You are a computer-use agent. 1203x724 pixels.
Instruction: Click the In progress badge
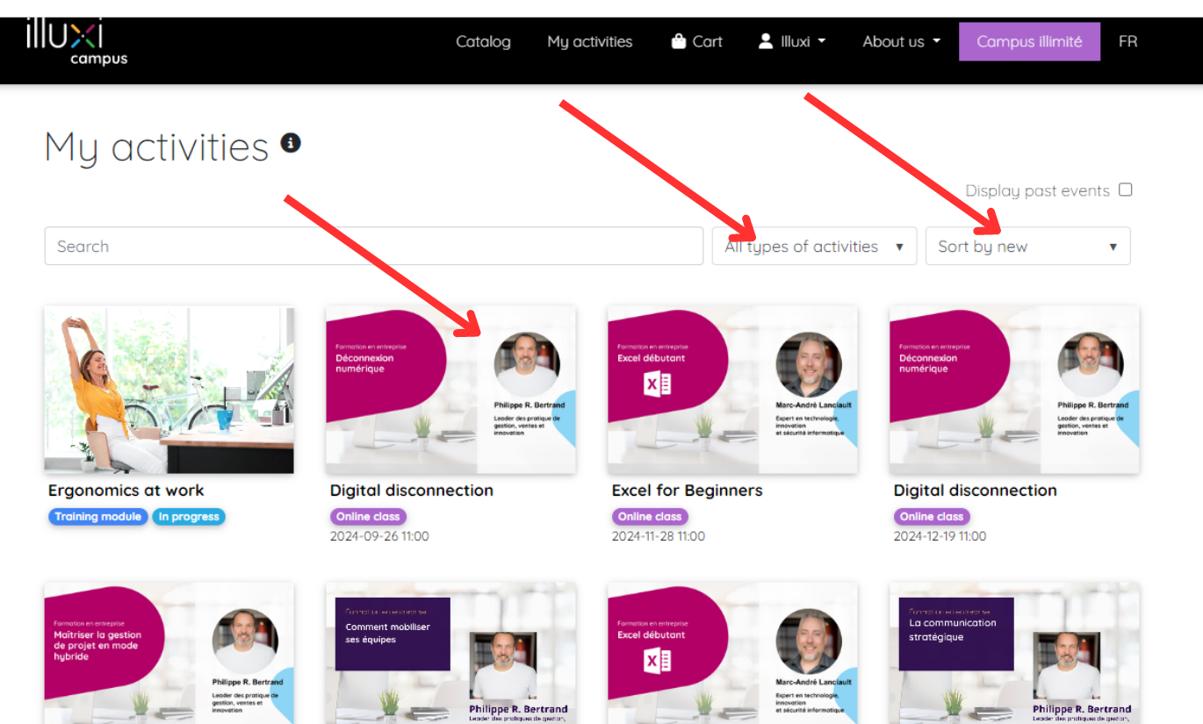coord(189,517)
